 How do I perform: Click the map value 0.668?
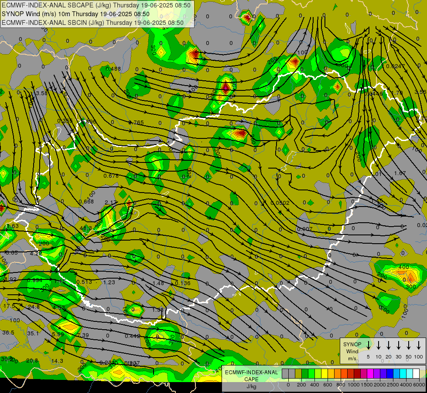(x=86, y=202)
